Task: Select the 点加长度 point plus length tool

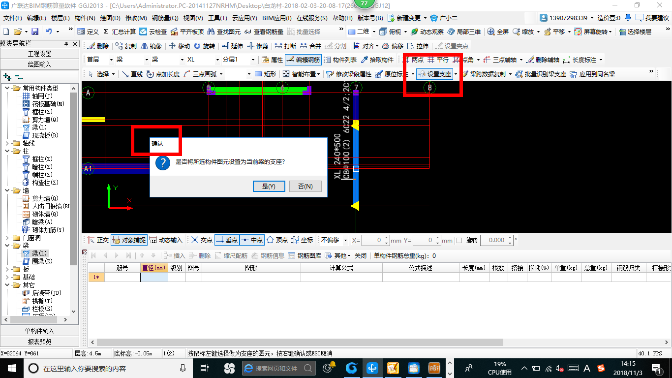Action: 163,74
